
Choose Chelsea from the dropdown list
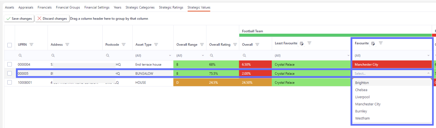392,90
